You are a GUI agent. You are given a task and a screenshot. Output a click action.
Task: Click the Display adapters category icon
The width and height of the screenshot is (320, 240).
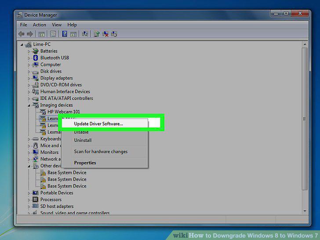pyautogui.click(x=35, y=78)
